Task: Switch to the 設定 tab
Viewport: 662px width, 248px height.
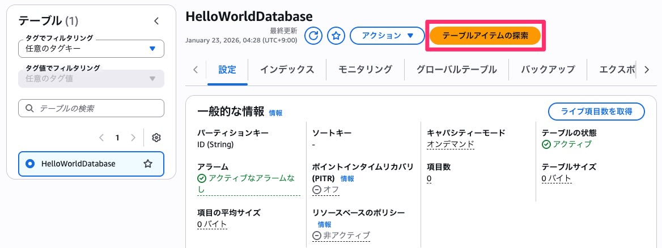Action: point(227,70)
